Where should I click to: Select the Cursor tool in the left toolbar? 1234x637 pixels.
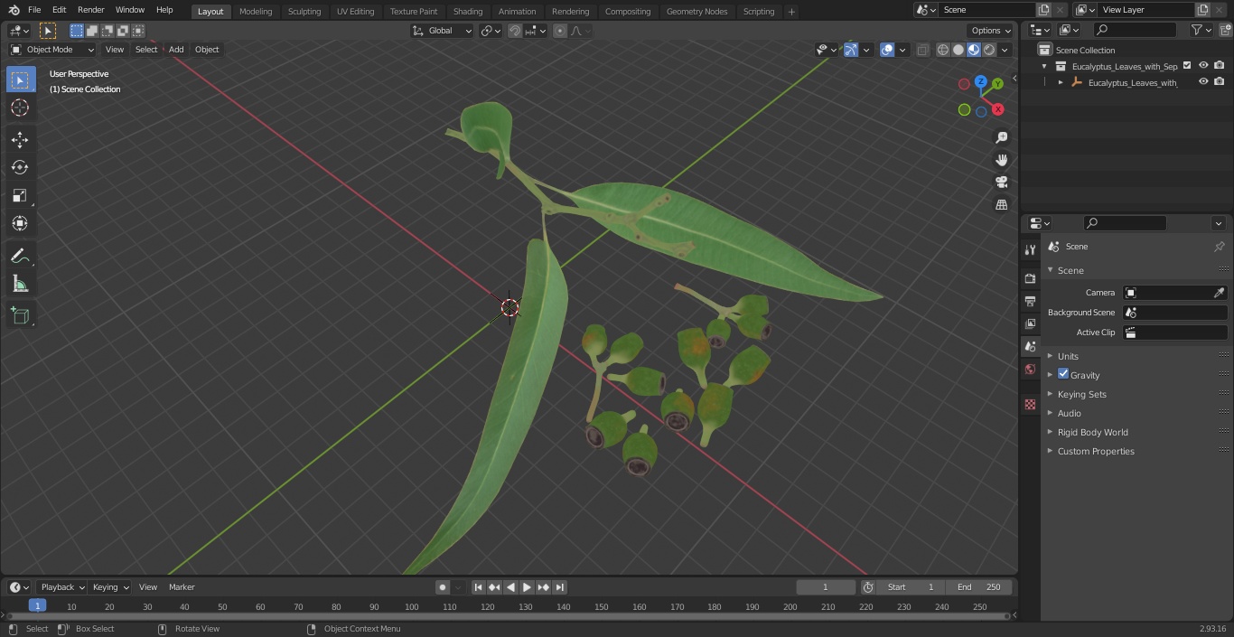[x=20, y=108]
